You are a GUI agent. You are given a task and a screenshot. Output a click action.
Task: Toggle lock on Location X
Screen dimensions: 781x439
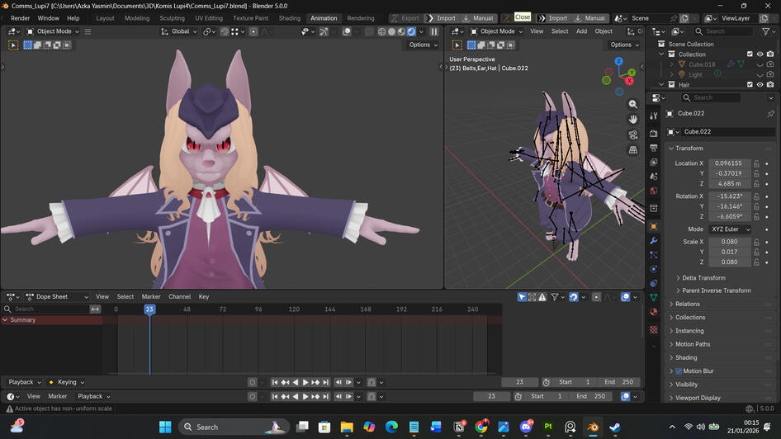click(756, 163)
